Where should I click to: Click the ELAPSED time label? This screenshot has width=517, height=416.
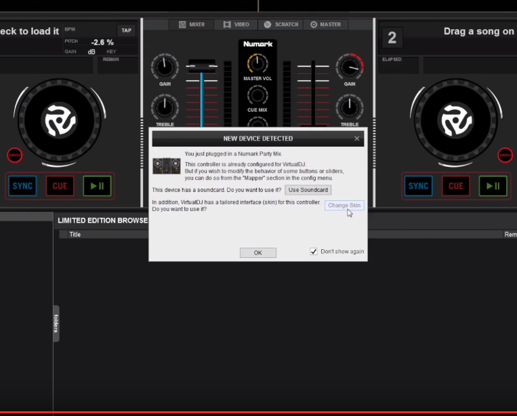pos(392,60)
